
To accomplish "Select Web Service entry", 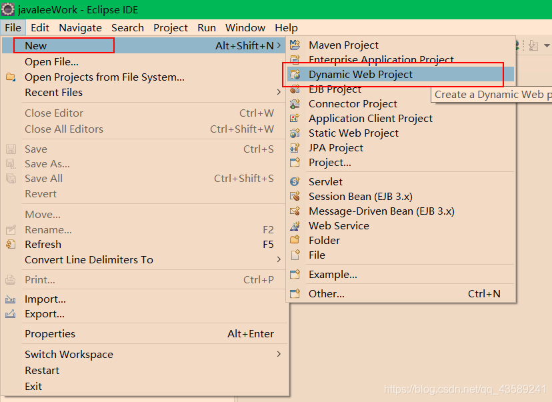I will pos(401,225).
